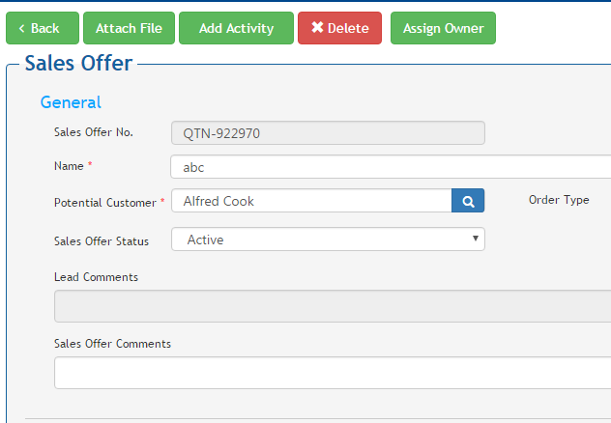Click the Sales Offer Comments label
Screen dimensions: 611x423
[112, 344]
